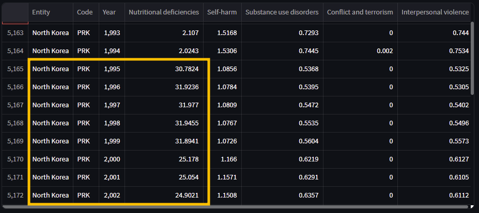479x213 pixels.
Task: Select Interpersonal violence value 0.6112
Action: (x=434, y=195)
